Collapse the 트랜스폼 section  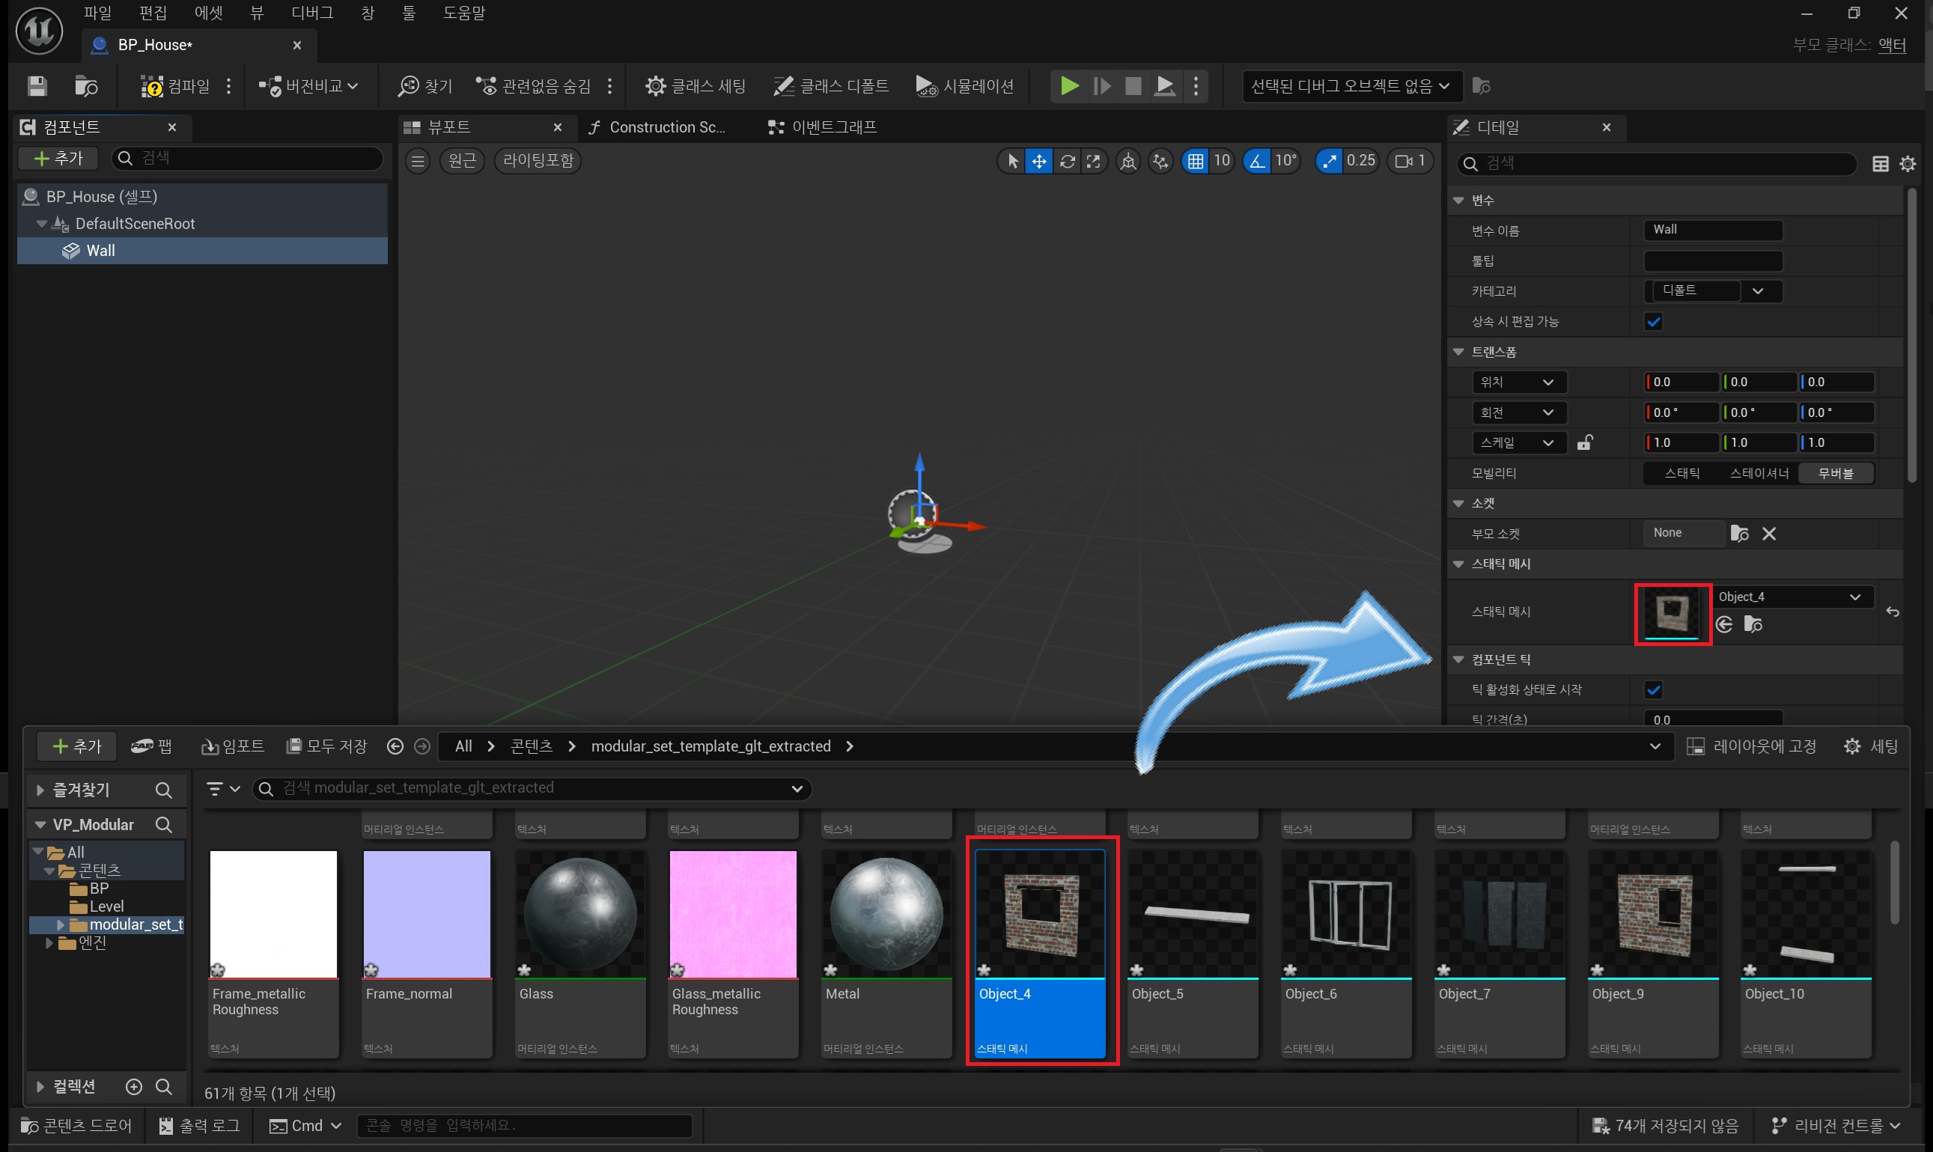[1458, 352]
